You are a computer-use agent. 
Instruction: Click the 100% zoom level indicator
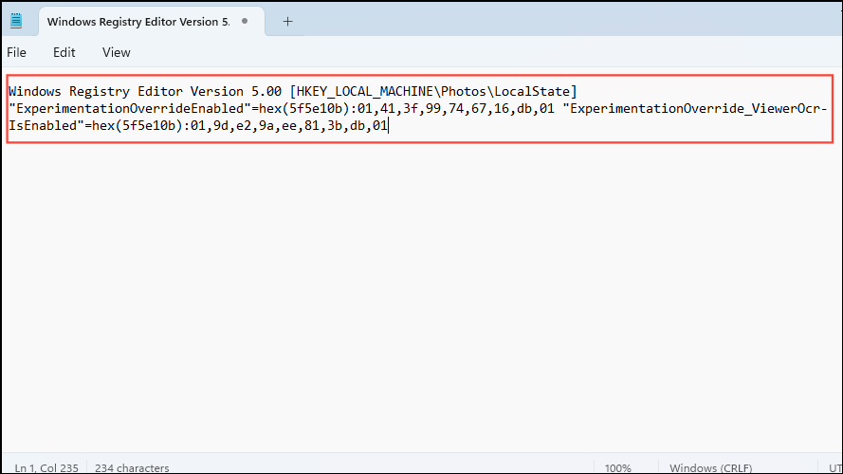tap(617, 467)
